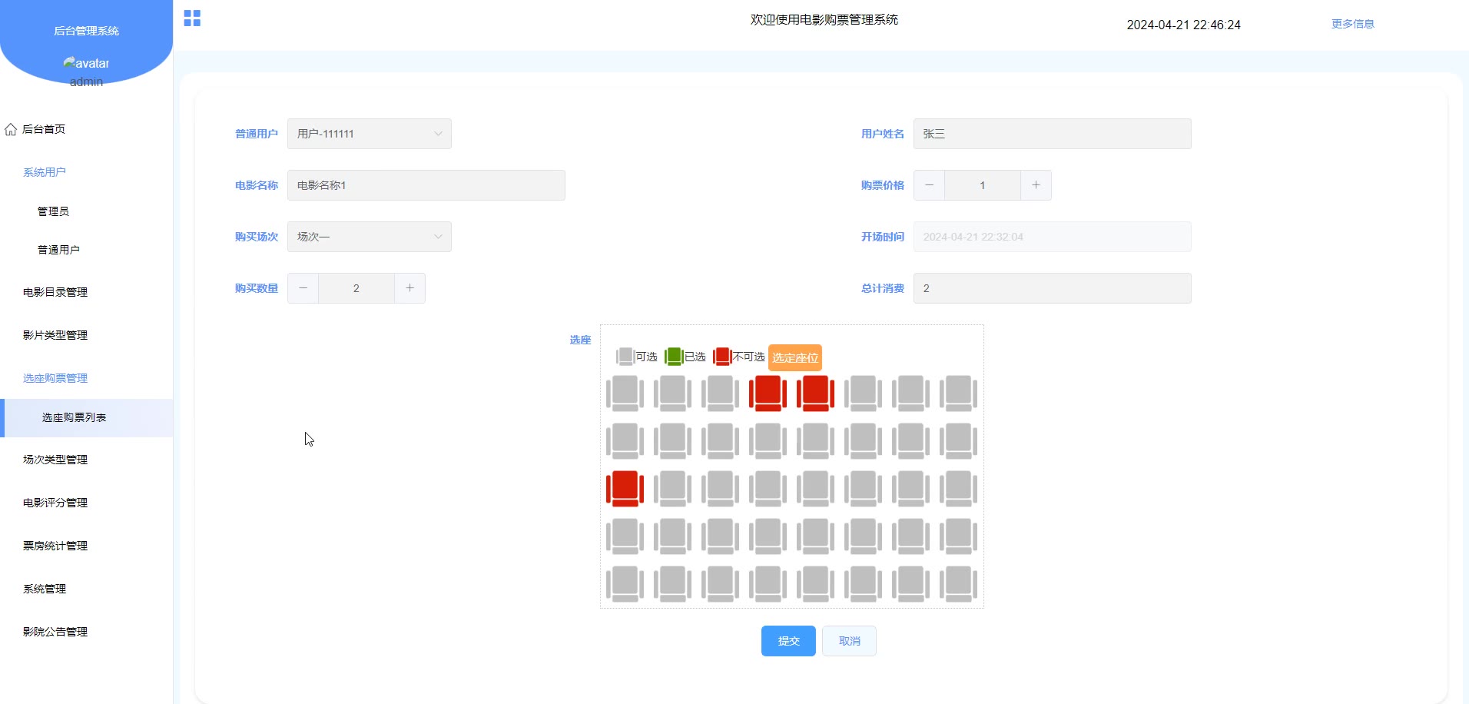Viewport: 1469px width, 704px height.
Task: Click the 用户姓名 input field
Action: [x=1052, y=134]
